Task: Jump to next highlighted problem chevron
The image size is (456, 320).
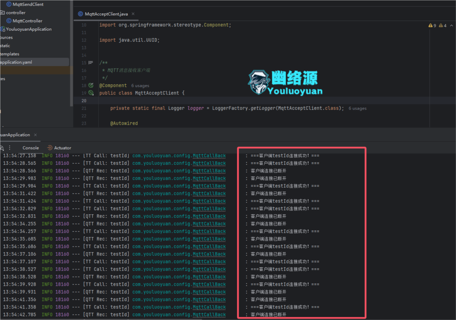Action: [x=452, y=25]
